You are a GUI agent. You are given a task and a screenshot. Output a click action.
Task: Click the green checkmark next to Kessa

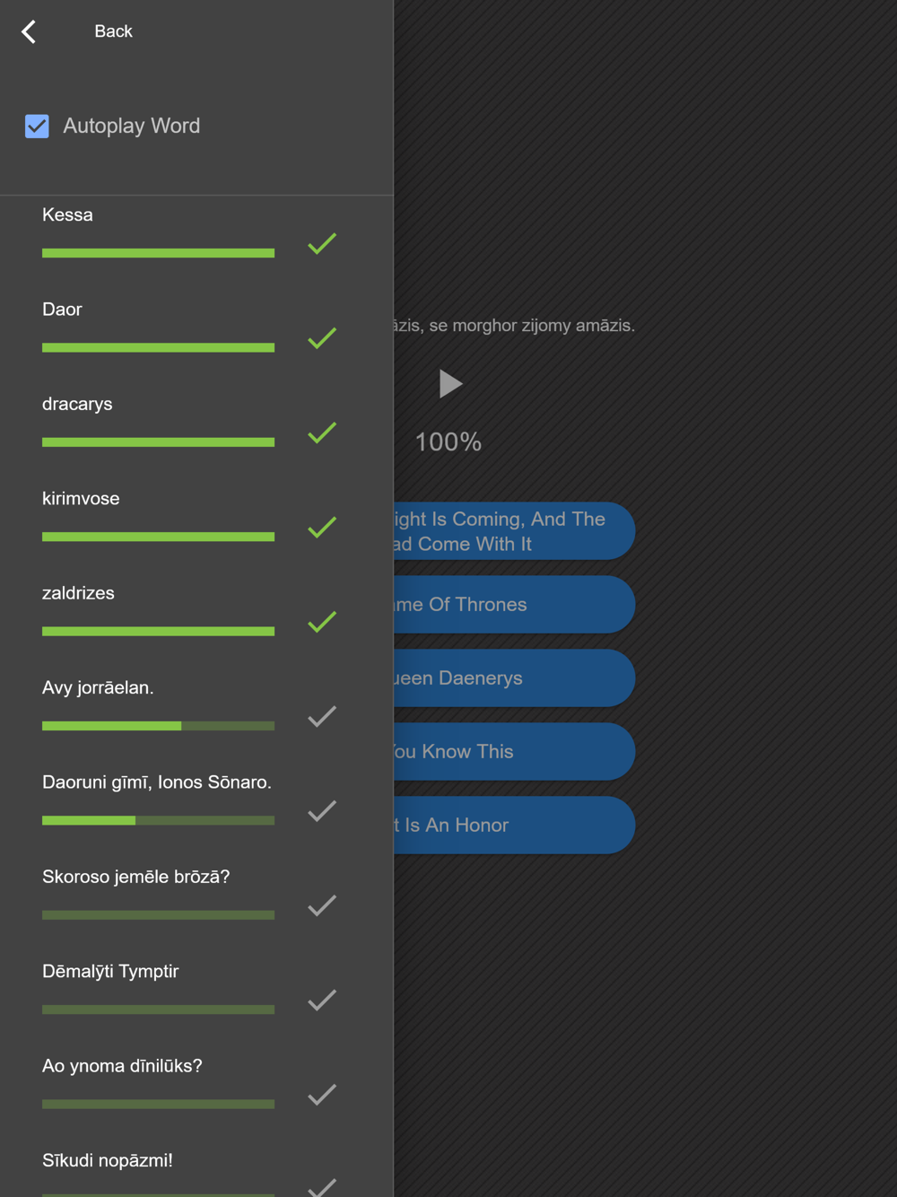point(322,243)
